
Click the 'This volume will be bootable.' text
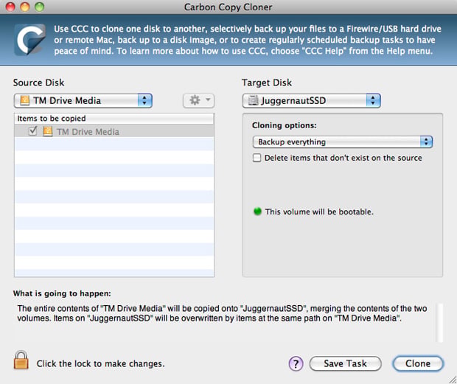tap(319, 212)
